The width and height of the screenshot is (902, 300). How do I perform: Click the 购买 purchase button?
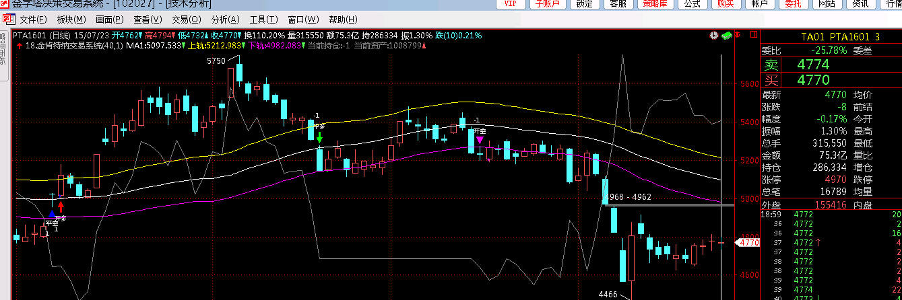(x=726, y=4)
